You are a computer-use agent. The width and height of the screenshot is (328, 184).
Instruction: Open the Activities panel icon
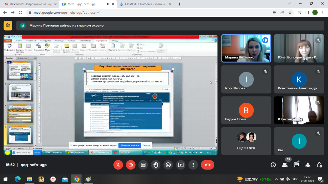(x=308, y=165)
